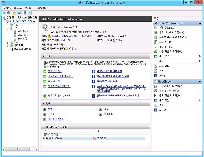Screen dimensions: 204x157
Task: Collapse the 탐색 section header
Action: [44, 104]
